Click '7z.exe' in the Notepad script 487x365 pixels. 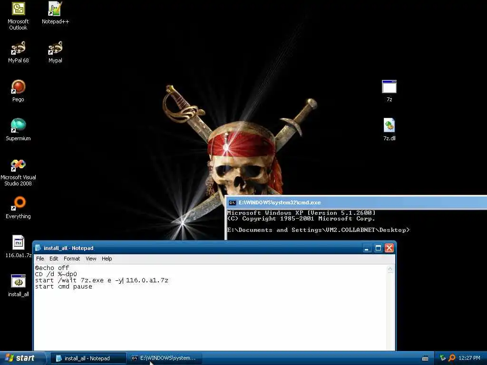coord(92,280)
